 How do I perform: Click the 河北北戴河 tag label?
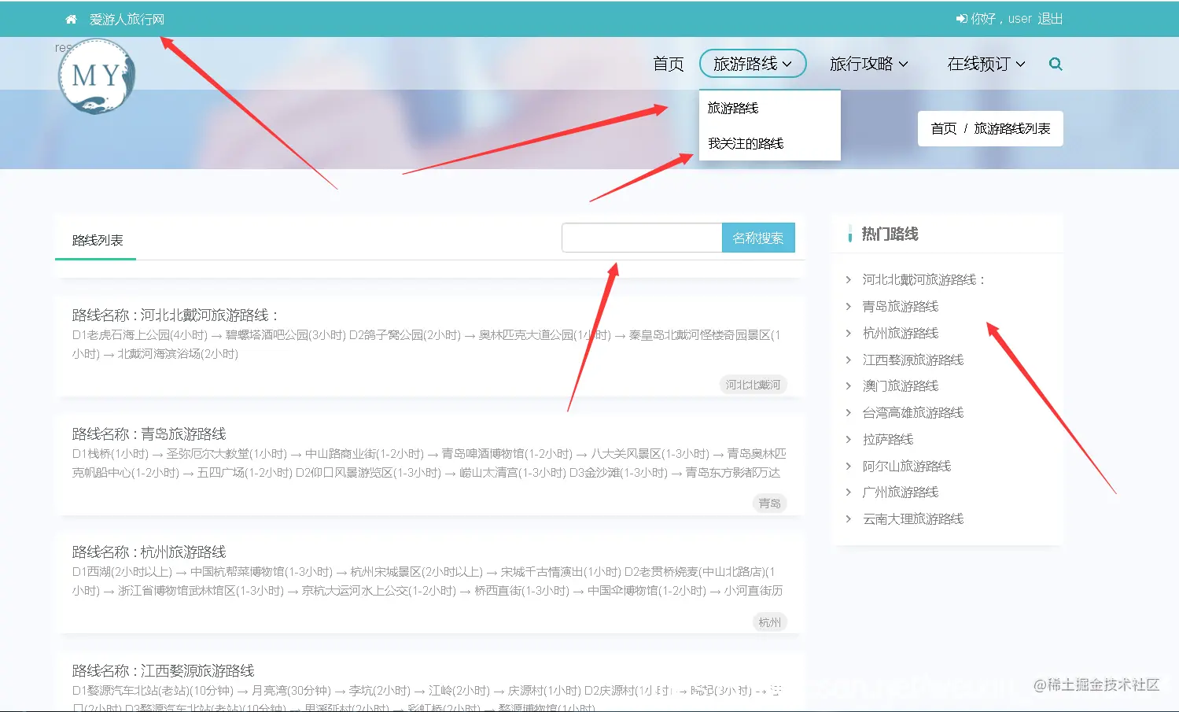click(x=753, y=385)
